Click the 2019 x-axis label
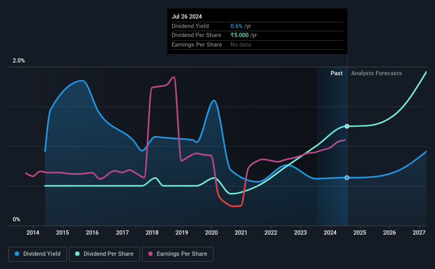 (x=182, y=232)
